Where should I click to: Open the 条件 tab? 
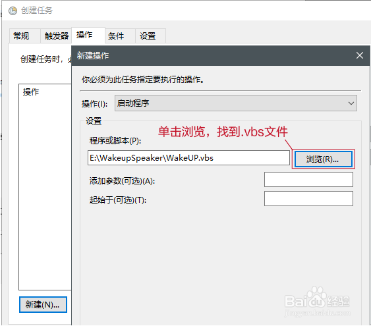click(120, 36)
